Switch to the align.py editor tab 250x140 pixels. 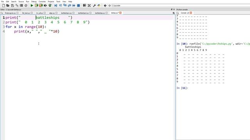click(x=52, y=13)
